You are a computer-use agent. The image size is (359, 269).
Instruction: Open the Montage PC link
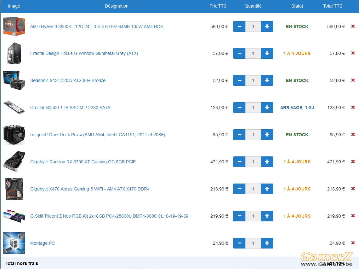(x=43, y=243)
